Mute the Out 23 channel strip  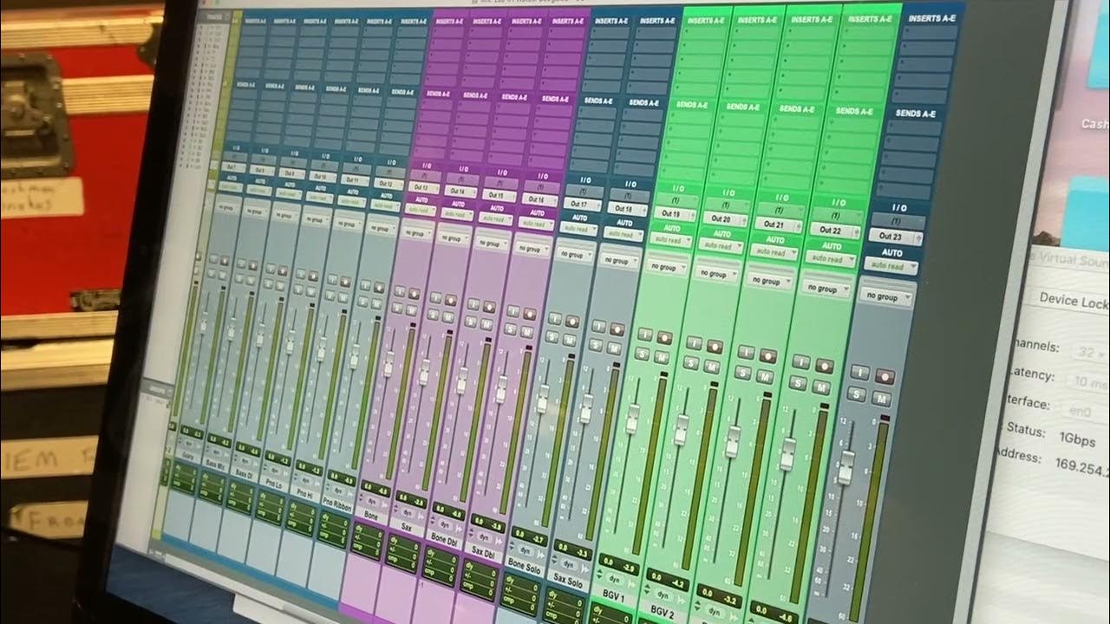tap(881, 399)
